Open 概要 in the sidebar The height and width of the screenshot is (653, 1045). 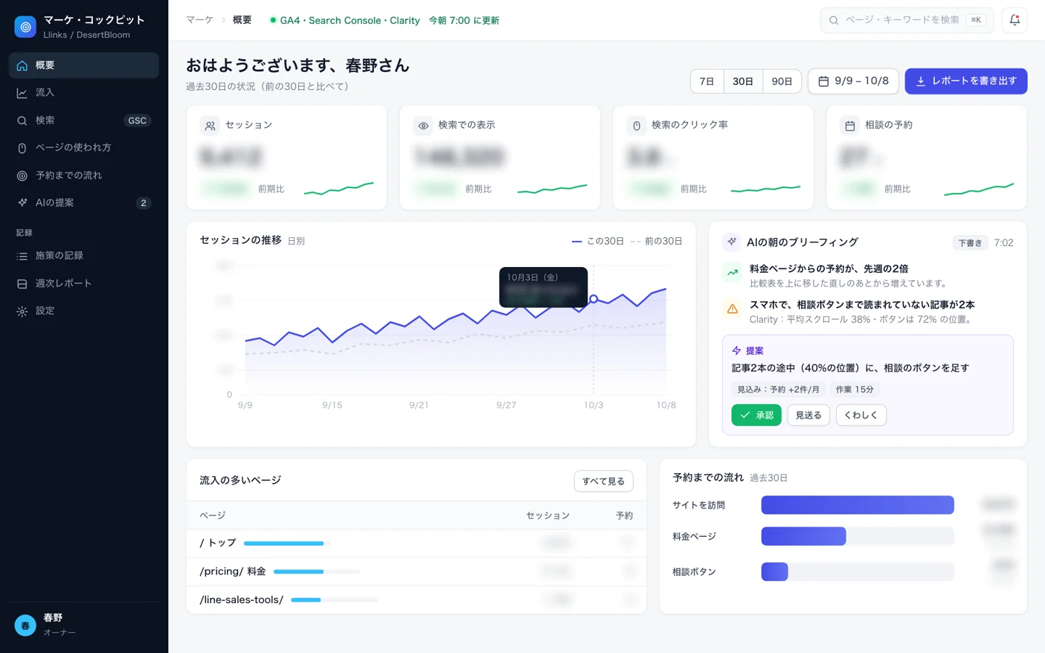[x=83, y=65]
